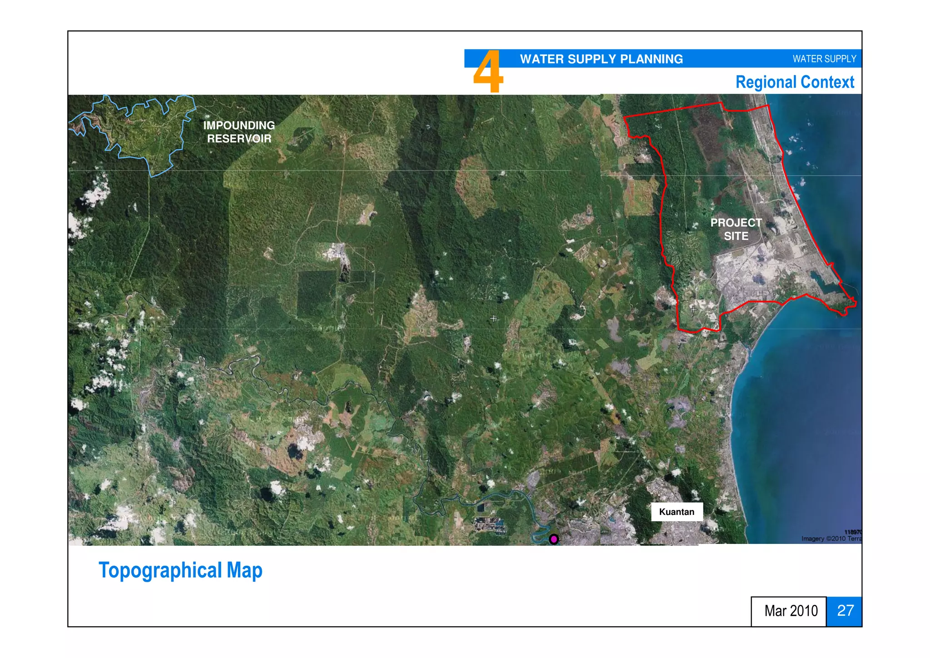Click the WATER SUPPLY PLANNING header
930x658 pixels.
pos(601,59)
